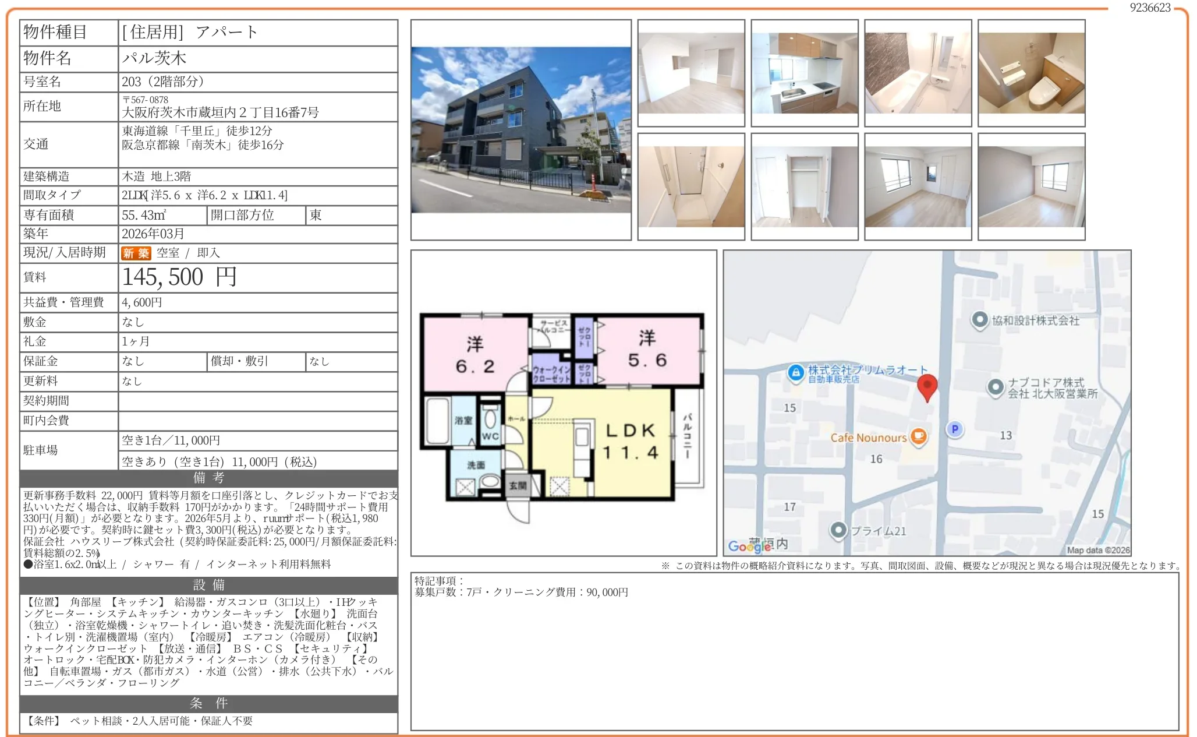This screenshot has width=1197, height=737.
Task: Click the 株式会社プリムラオート car dealer icon
Action: 795,372
